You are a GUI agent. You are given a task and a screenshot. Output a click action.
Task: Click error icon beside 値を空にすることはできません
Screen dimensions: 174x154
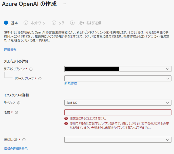(x=66, y=118)
